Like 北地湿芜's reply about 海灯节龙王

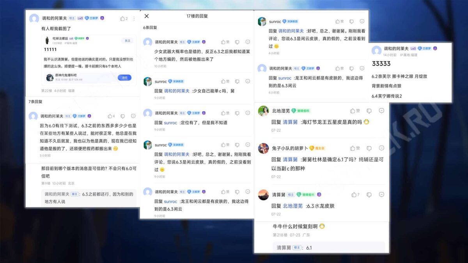pyautogui.click(x=355, y=111)
